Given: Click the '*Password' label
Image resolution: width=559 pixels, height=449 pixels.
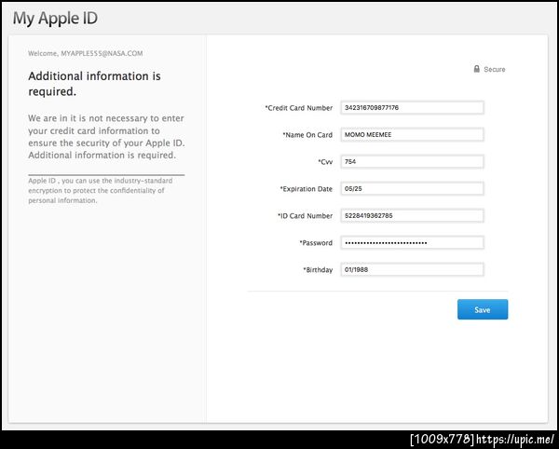Looking at the screenshot, I should 316,243.
